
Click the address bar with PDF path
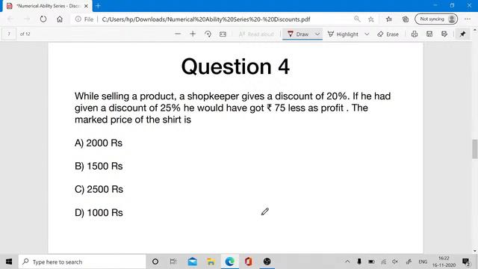pos(206,19)
